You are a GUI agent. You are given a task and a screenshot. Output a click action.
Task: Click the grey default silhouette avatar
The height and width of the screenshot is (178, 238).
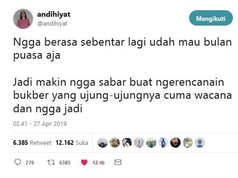200,142
